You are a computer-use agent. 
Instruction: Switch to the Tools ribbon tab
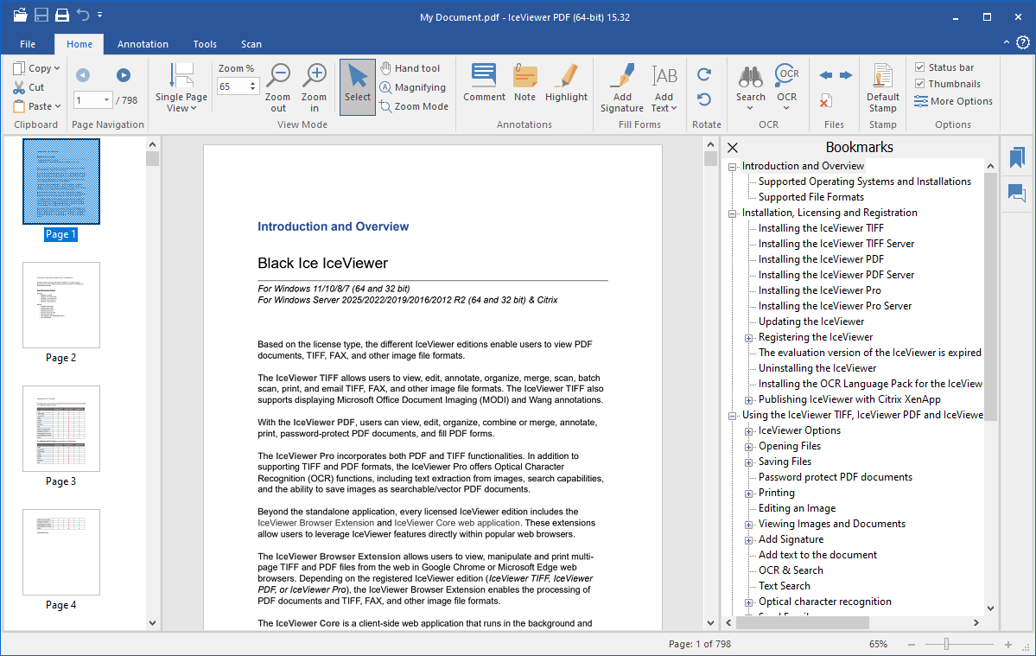coord(205,44)
